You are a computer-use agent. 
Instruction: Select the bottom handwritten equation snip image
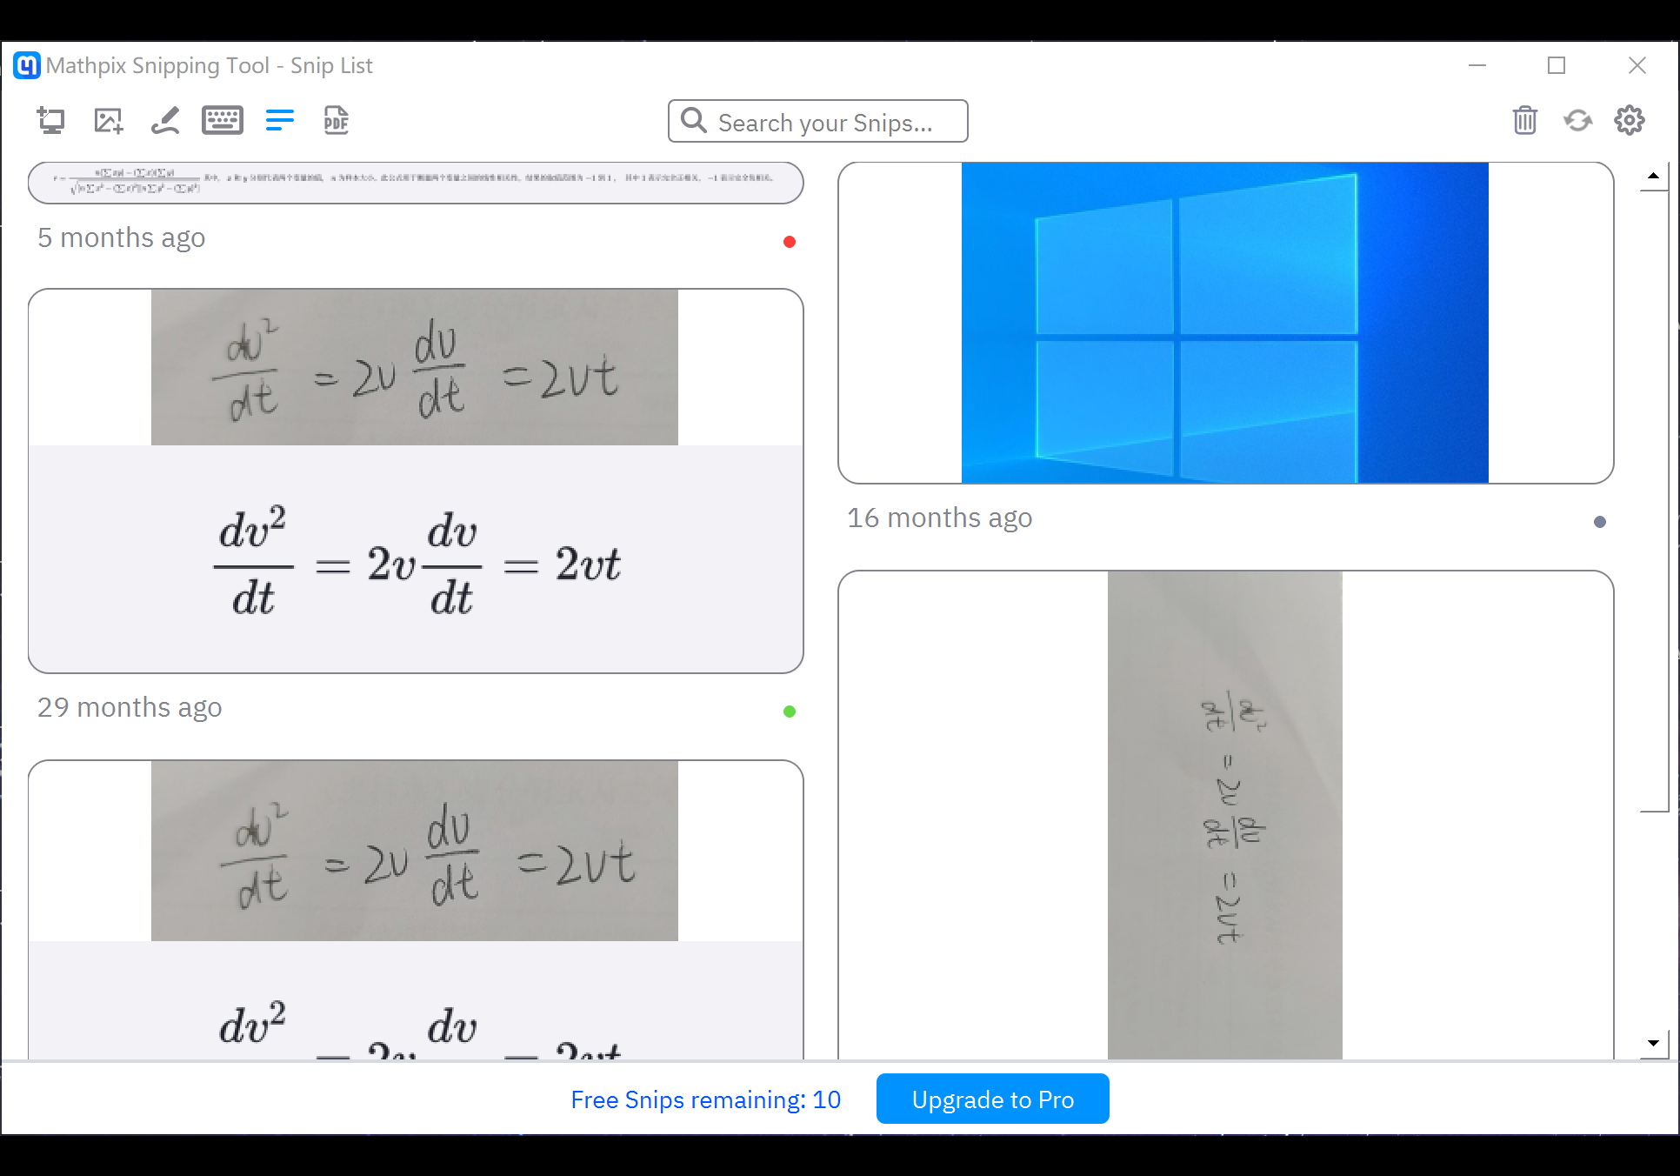click(415, 851)
